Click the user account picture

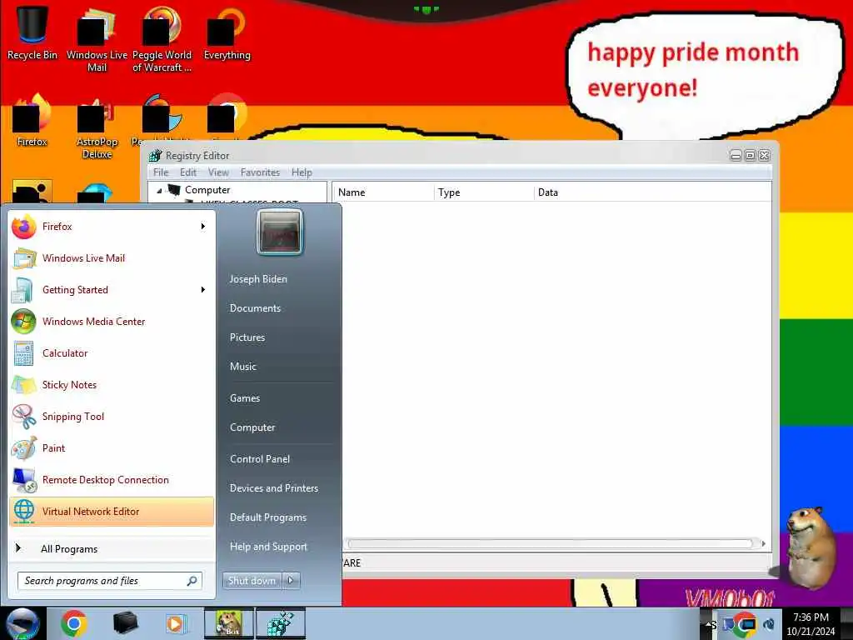coord(280,232)
